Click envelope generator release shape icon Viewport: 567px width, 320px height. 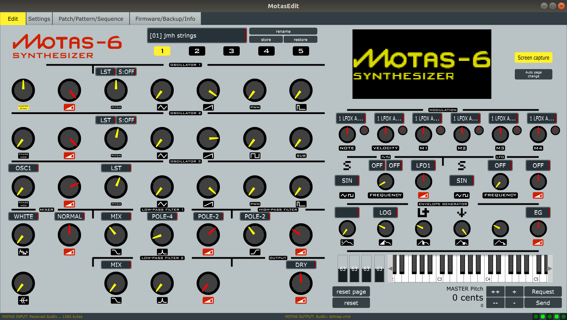click(x=500, y=243)
